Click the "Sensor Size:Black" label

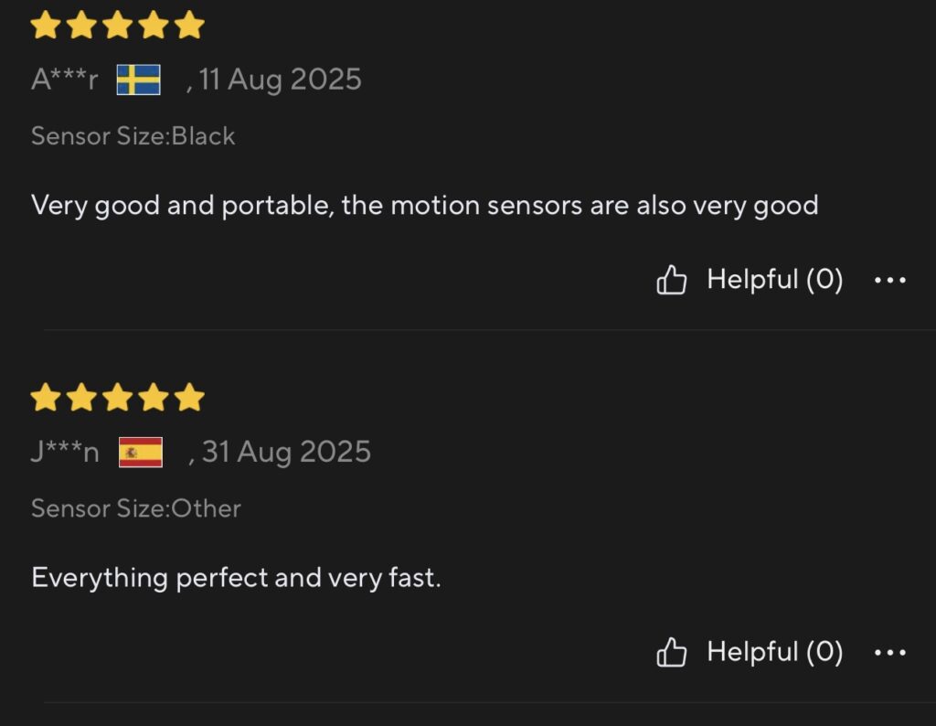(133, 136)
